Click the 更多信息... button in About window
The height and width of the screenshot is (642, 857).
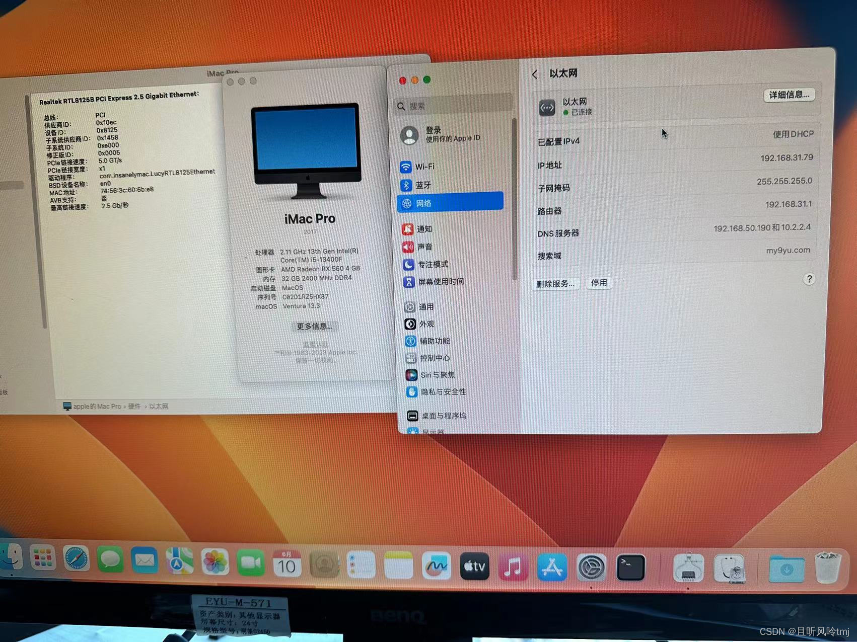click(x=315, y=326)
